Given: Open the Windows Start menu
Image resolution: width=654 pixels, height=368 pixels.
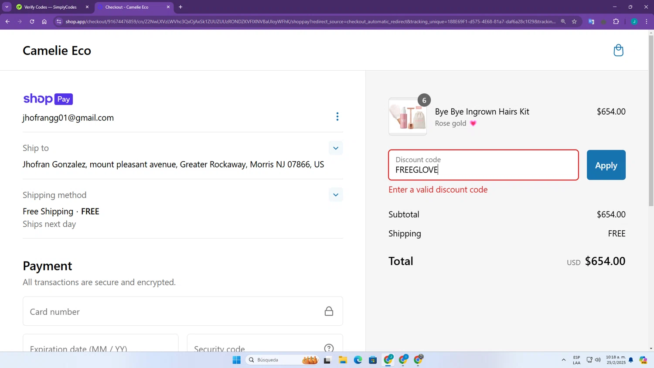Looking at the screenshot, I should (x=236, y=360).
